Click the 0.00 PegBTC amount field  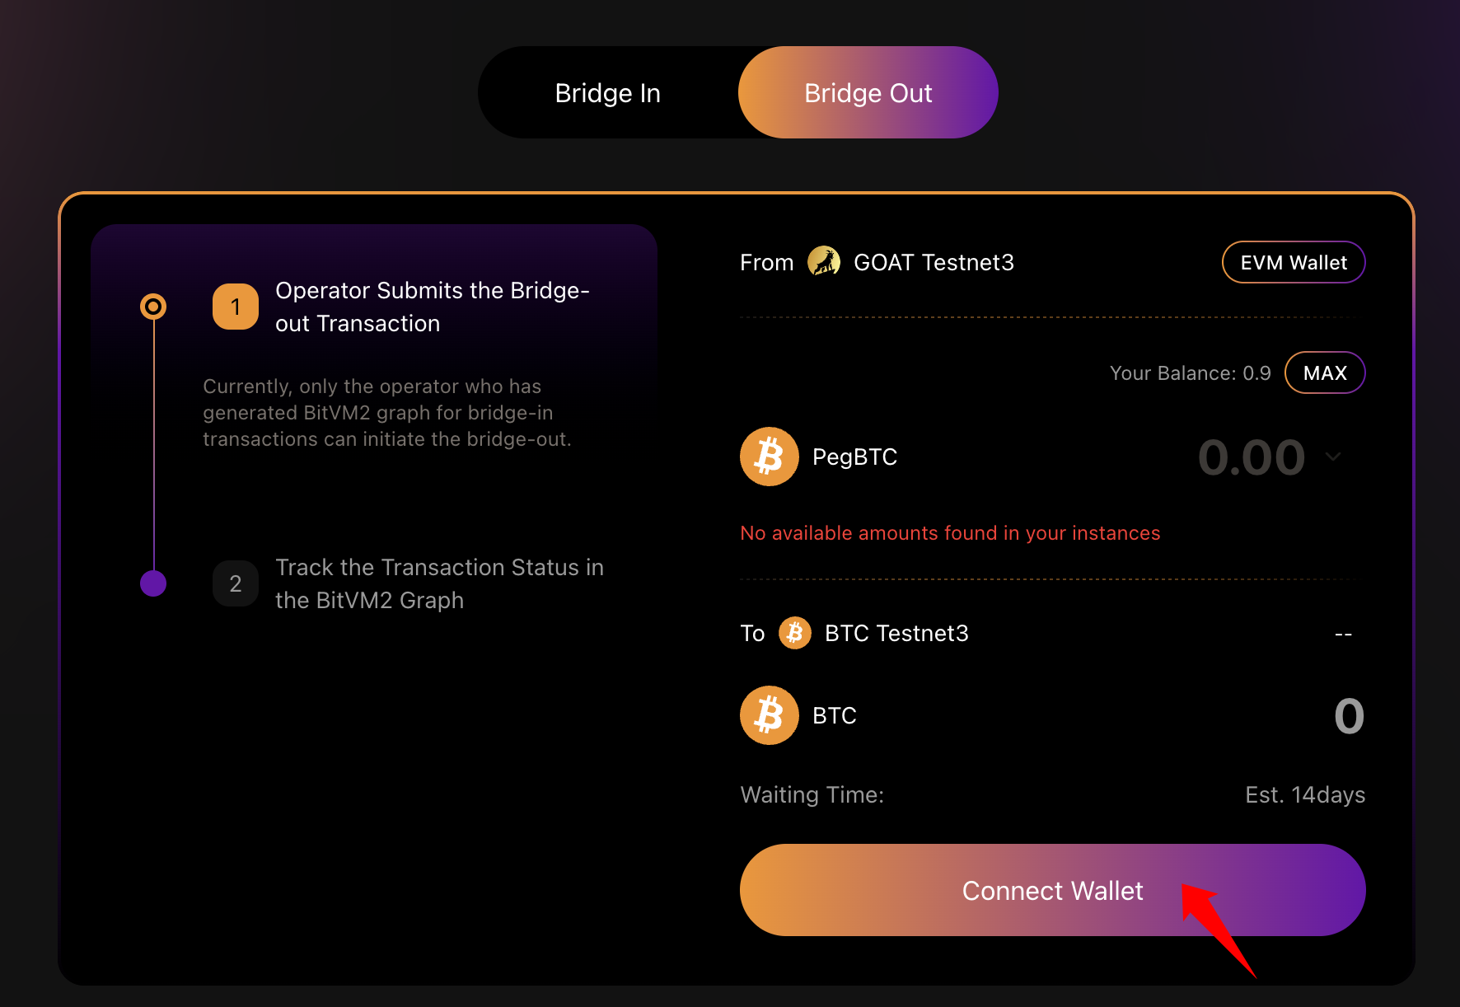(x=1252, y=457)
